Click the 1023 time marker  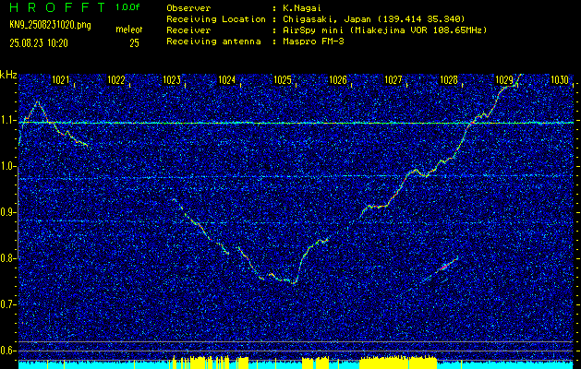tap(172, 80)
